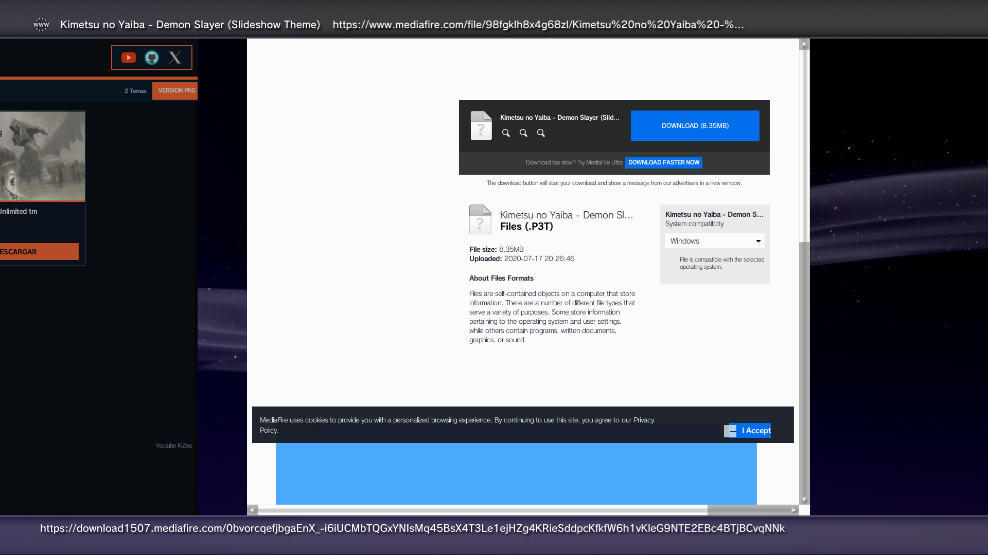Click the www browser icon in the title bar

point(41,24)
